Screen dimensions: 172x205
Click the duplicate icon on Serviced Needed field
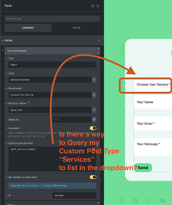[x=98, y=49]
